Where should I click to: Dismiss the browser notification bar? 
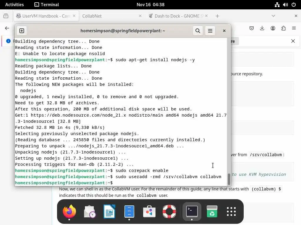point(293,41)
